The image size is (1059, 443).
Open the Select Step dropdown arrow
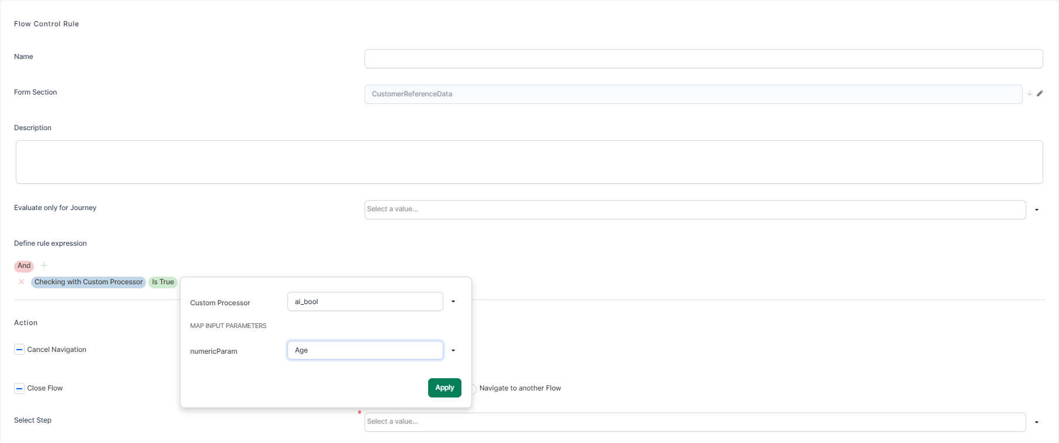[x=1037, y=423]
